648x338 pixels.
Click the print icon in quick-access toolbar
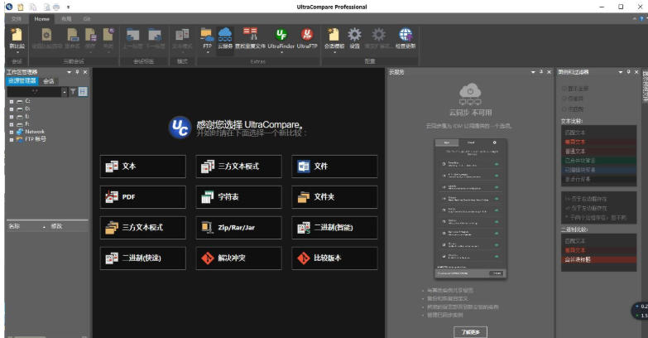[x=56, y=7]
